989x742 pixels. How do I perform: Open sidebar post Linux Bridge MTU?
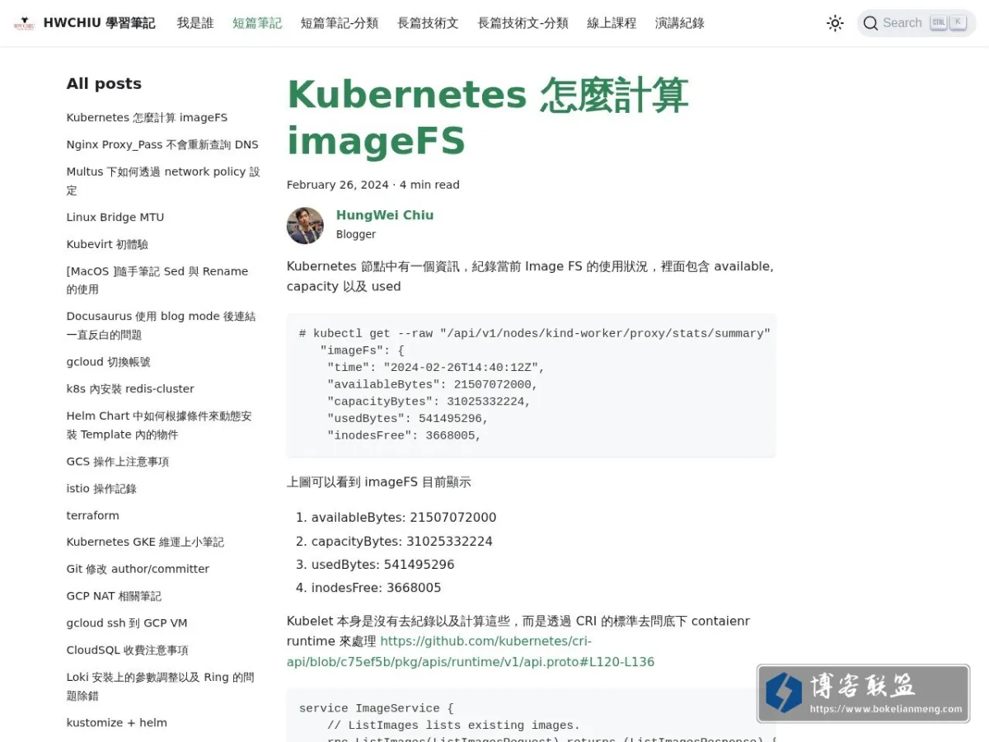point(115,218)
